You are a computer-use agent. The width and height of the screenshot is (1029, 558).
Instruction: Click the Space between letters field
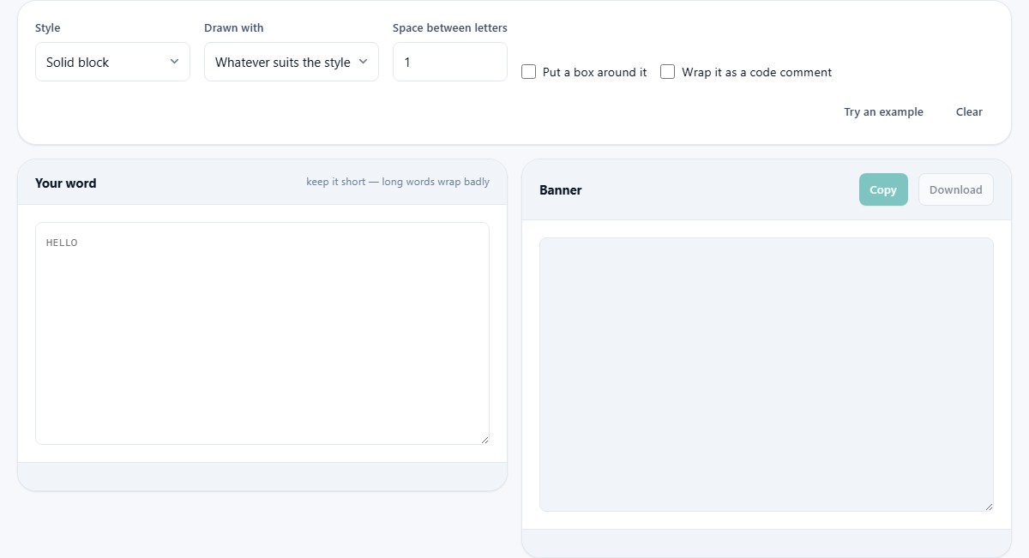click(x=450, y=62)
